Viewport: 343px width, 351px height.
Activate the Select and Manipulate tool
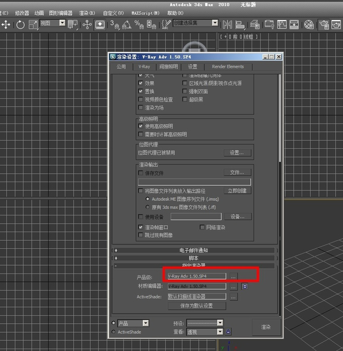[x=87, y=25]
